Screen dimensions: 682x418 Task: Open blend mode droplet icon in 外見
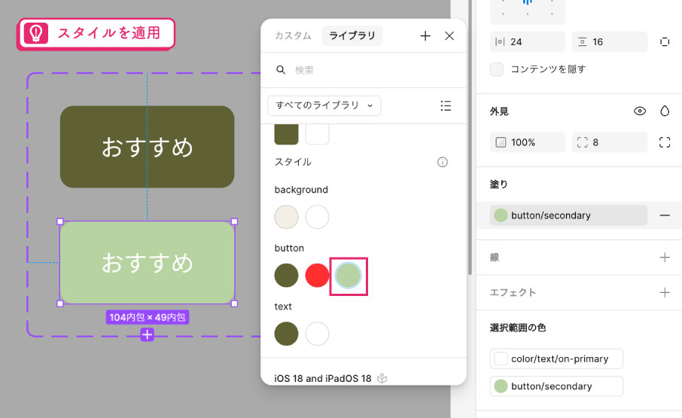(665, 111)
